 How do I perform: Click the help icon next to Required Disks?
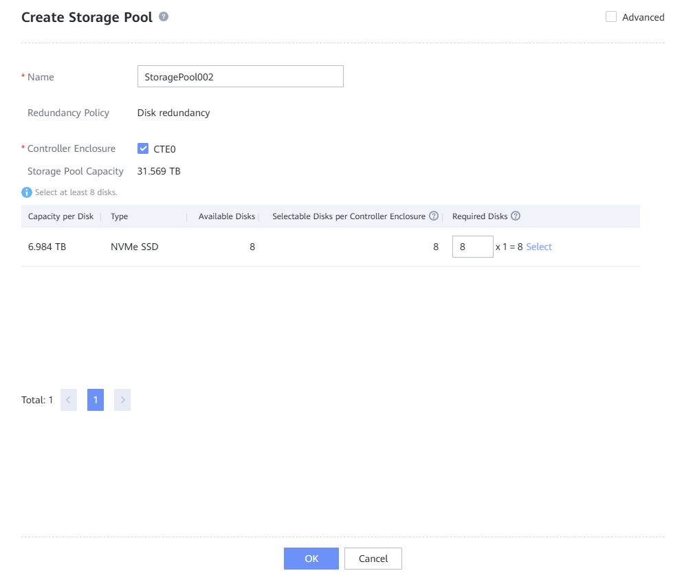click(516, 216)
